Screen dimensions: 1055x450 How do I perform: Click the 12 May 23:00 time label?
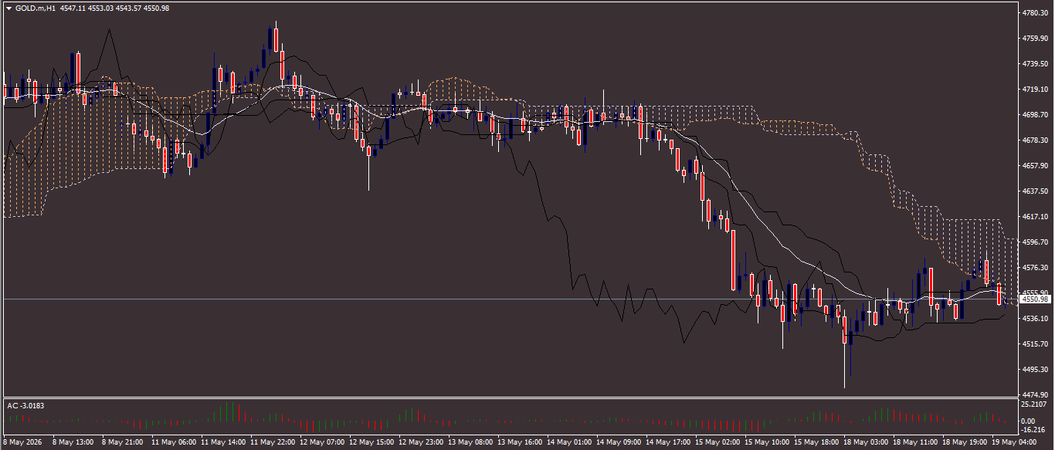pos(421,443)
